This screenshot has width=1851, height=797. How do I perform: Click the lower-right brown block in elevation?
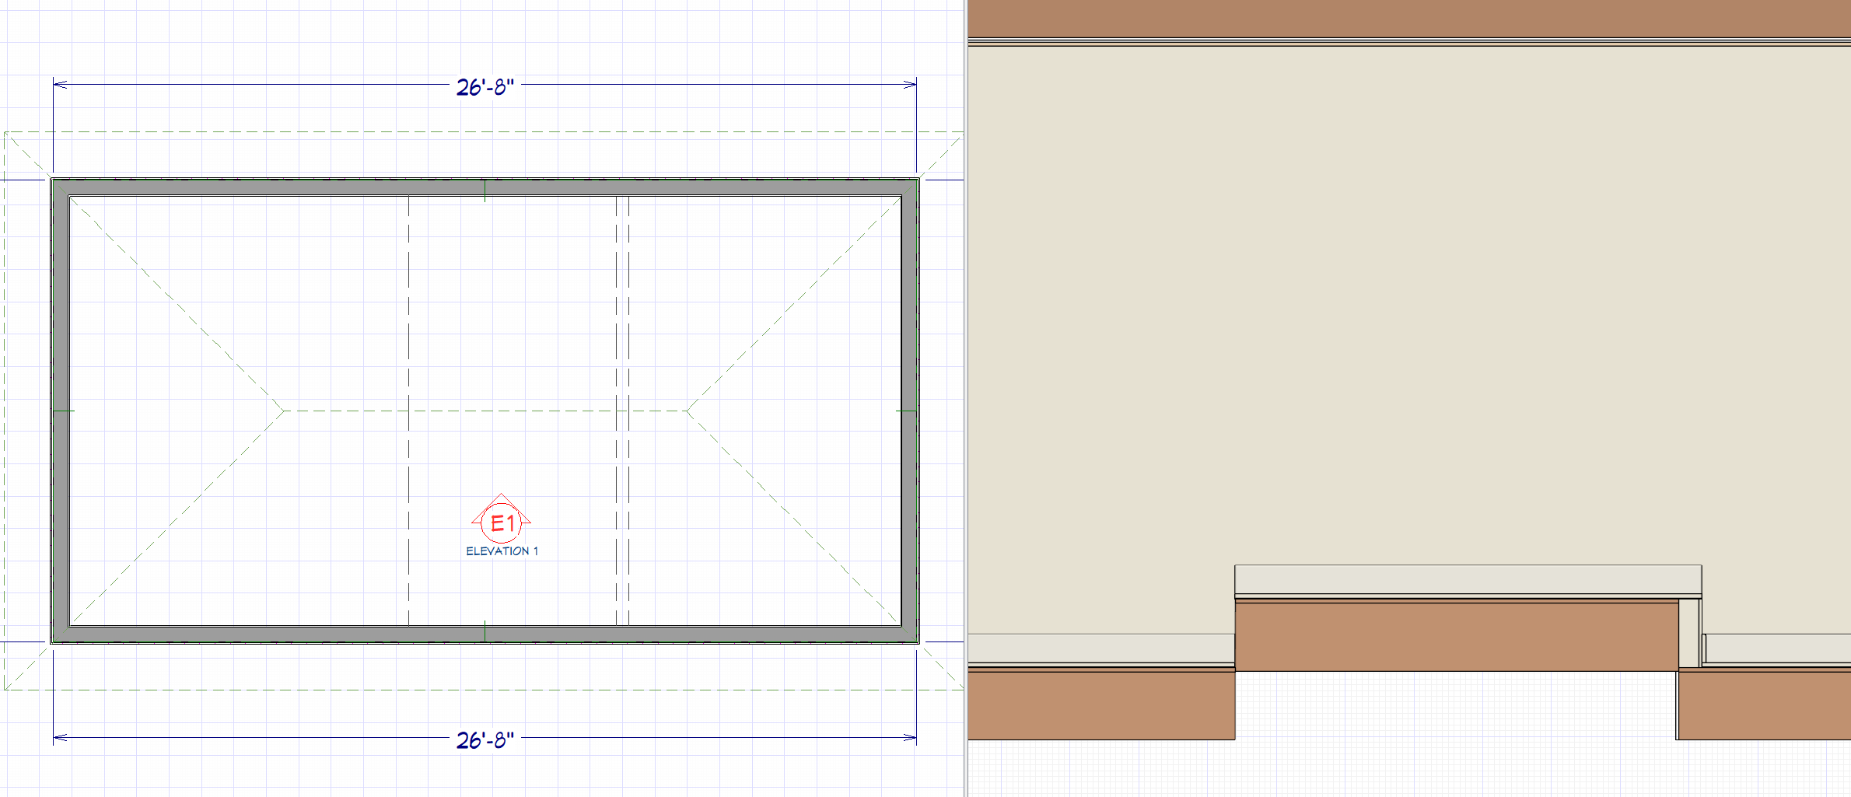coord(1764,704)
